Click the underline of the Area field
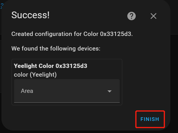 67,102
